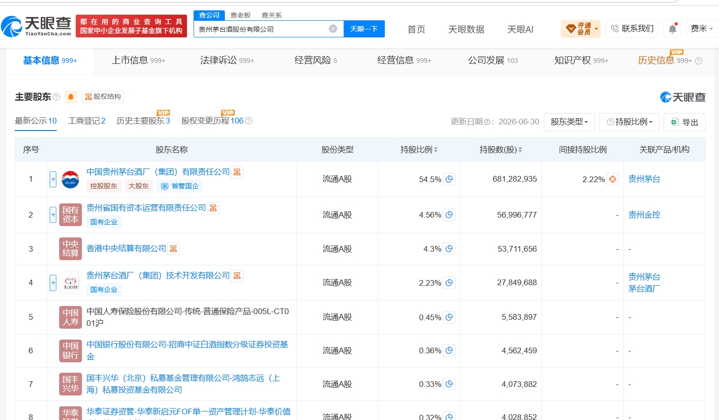Open the 持股比例 dropdown filter
The height and width of the screenshot is (420, 719).
[x=630, y=122]
